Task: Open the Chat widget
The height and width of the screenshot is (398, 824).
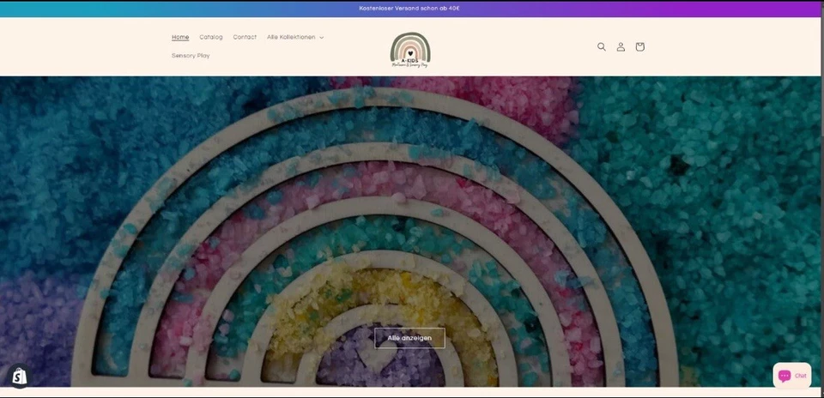Action: pyautogui.click(x=792, y=376)
